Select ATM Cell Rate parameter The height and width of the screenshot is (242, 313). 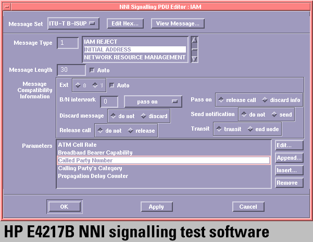[x=164, y=145]
